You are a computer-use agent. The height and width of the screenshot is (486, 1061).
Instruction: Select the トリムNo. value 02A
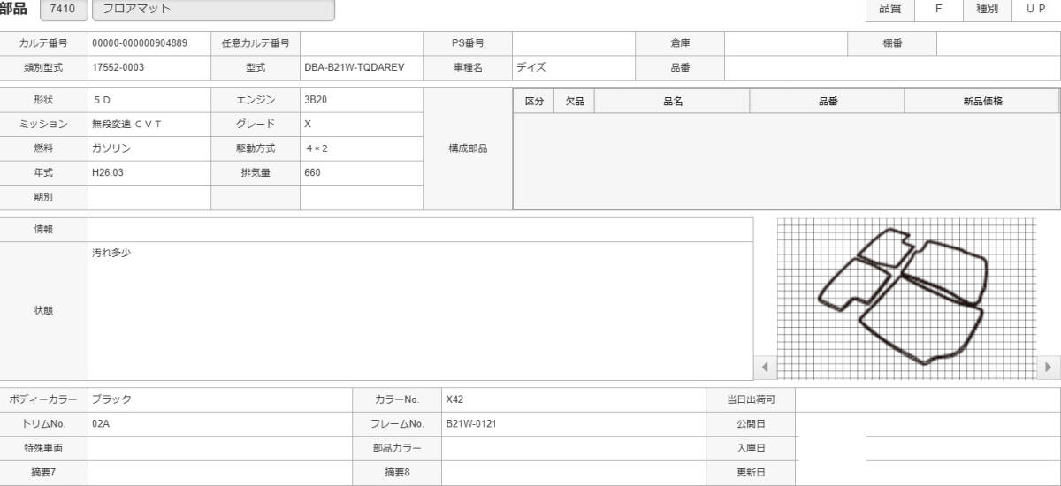(101, 424)
